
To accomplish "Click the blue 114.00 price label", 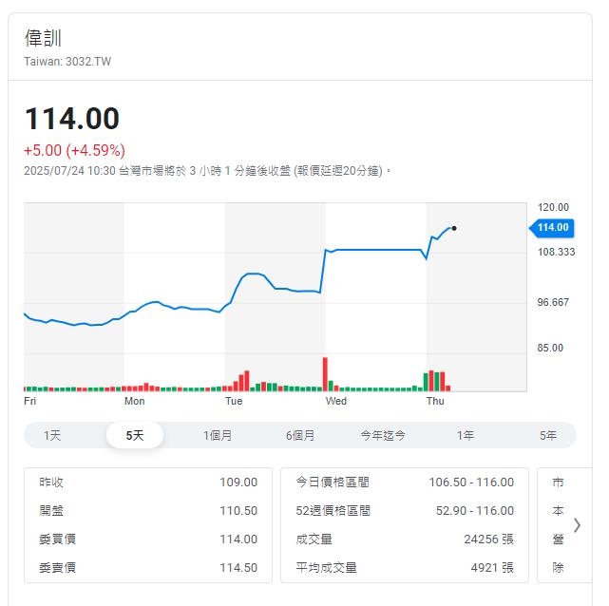I will point(552,227).
